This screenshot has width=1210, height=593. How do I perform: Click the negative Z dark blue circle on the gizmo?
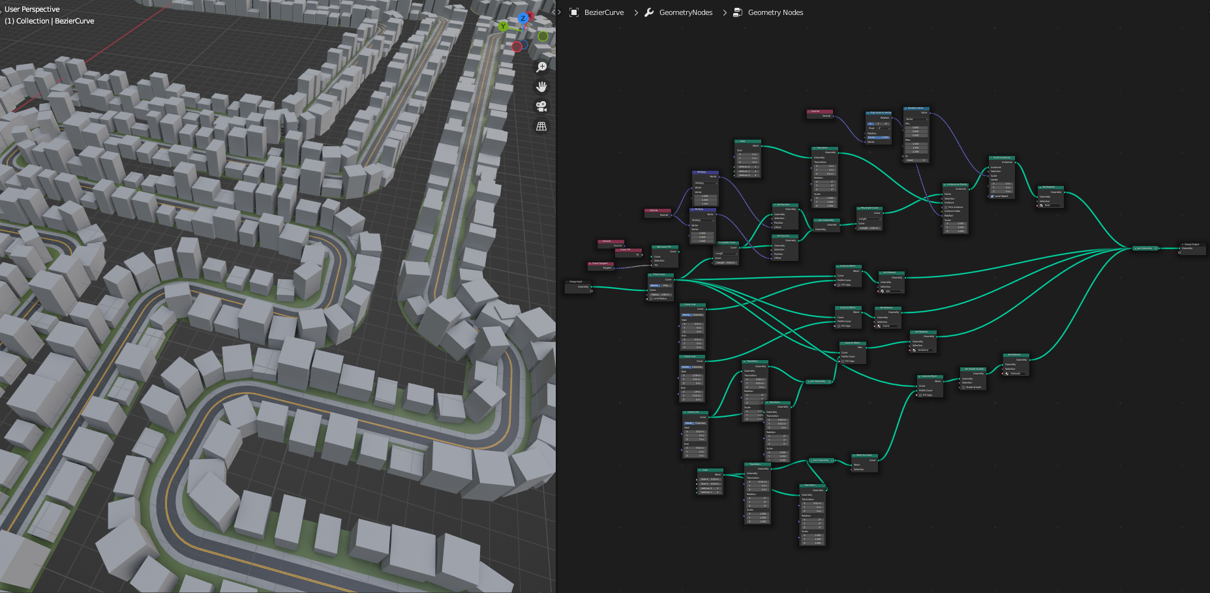pos(524,44)
